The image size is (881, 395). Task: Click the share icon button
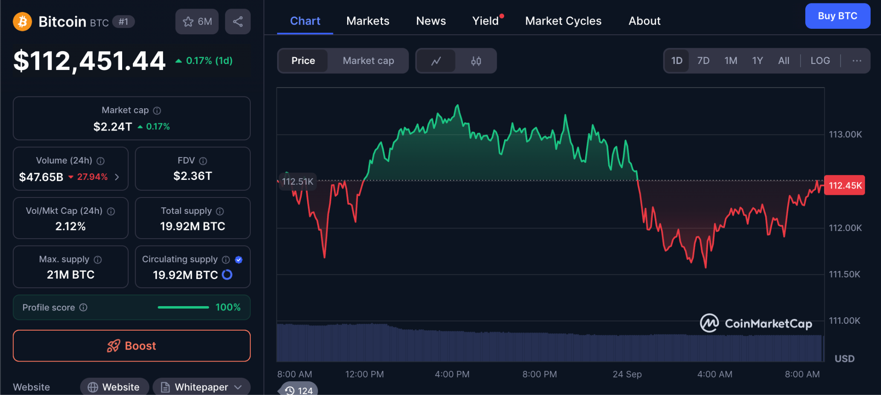coord(238,21)
